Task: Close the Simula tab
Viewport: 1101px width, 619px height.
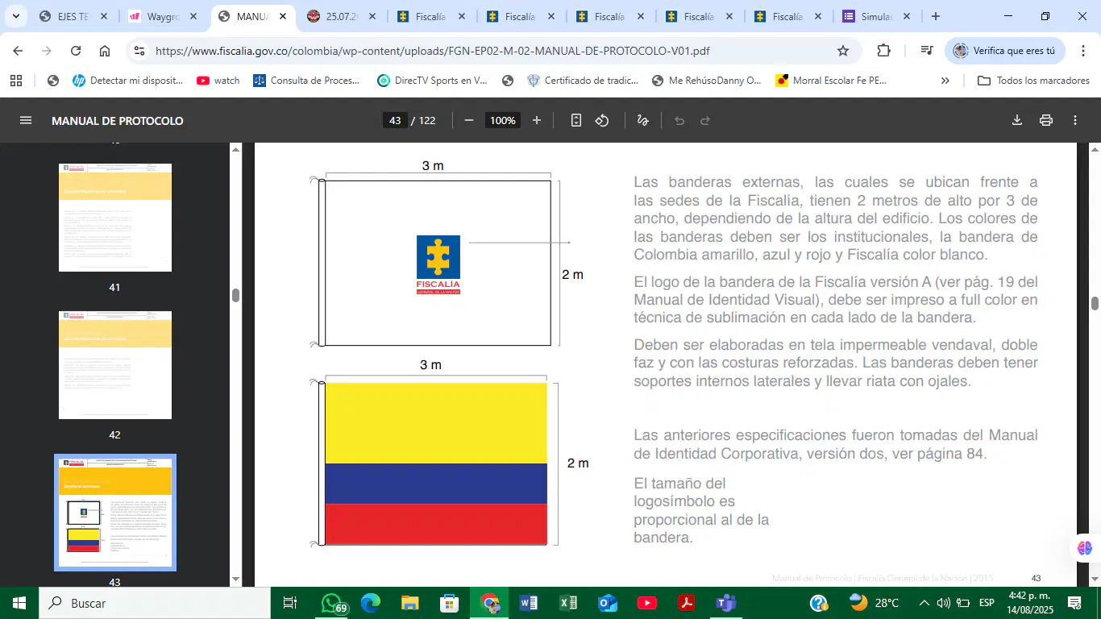Action: click(x=906, y=16)
